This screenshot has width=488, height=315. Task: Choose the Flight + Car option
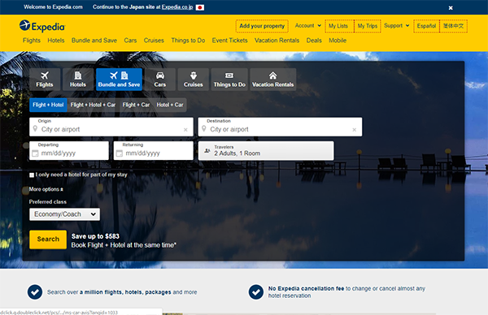point(136,105)
